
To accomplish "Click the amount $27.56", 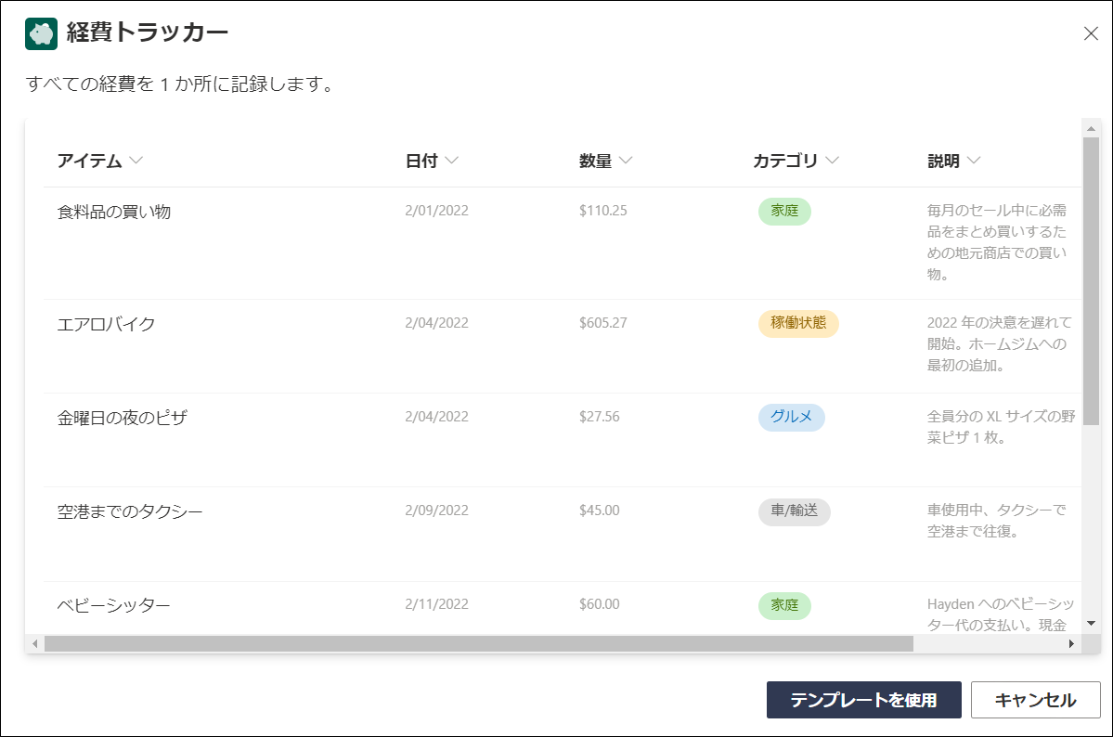I will [x=599, y=416].
